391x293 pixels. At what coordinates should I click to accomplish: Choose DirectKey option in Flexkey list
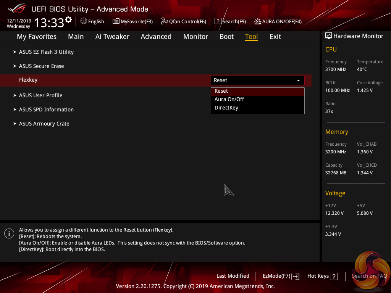[226, 108]
